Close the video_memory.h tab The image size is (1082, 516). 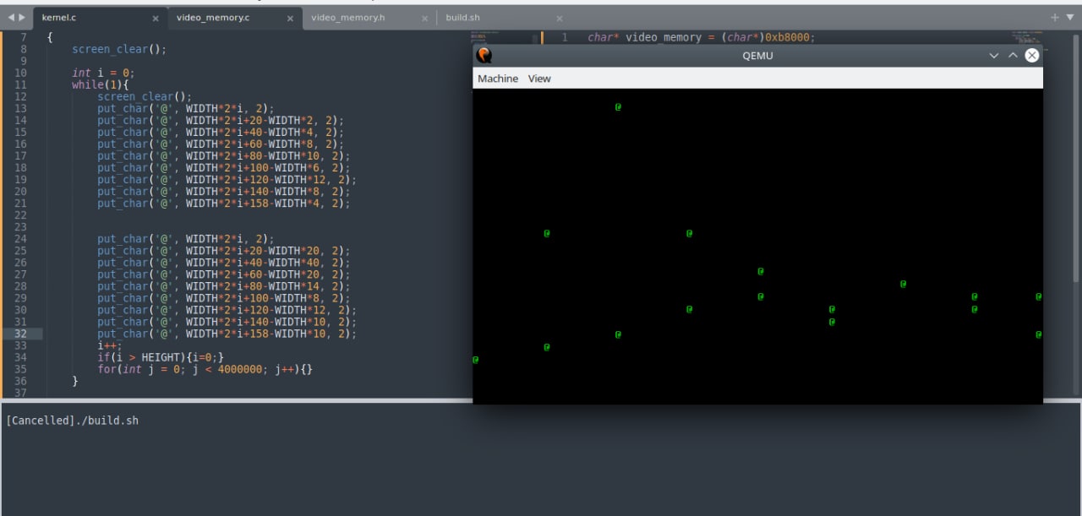pos(424,18)
